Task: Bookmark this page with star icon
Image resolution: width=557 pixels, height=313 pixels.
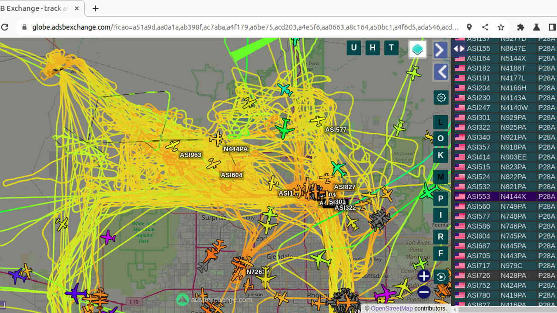Action: [501, 27]
